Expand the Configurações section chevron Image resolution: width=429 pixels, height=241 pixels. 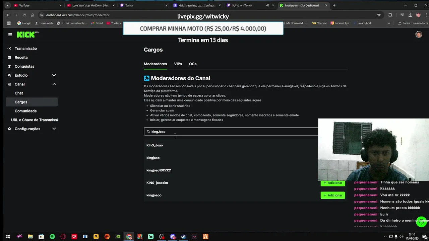[54, 129]
